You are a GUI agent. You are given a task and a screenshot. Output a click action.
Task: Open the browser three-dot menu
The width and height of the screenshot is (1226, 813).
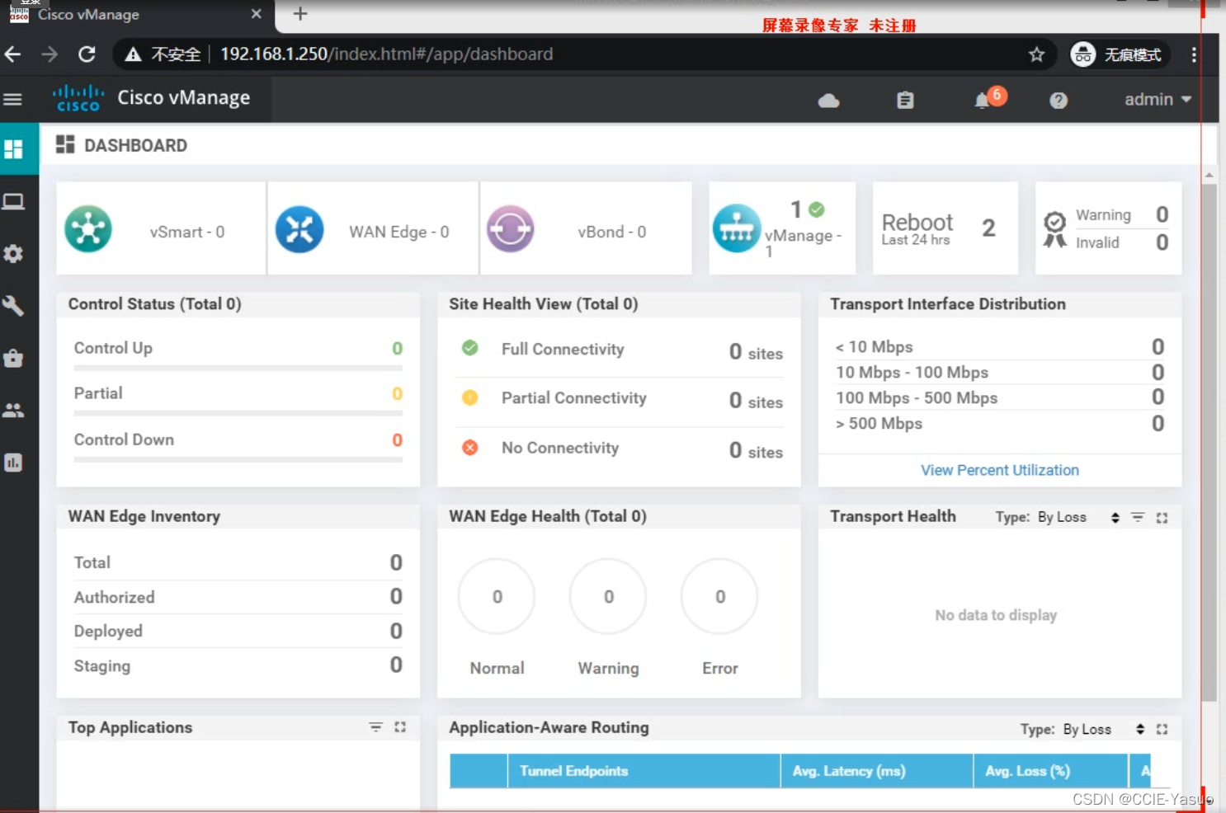[1193, 54]
